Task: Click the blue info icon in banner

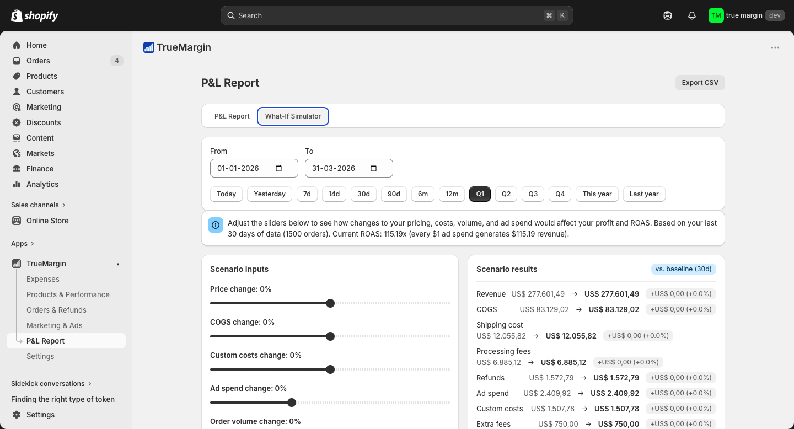Action: (216, 225)
